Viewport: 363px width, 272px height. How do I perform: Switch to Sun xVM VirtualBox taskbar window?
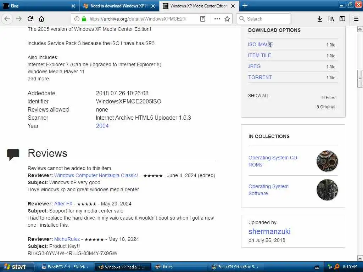point(236,267)
